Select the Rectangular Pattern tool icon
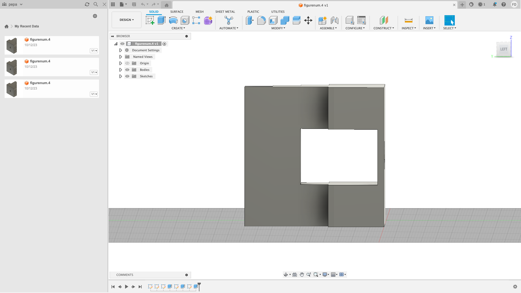The image size is (521, 293). (196, 20)
